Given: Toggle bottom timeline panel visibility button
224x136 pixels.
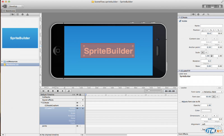Looking at the screenshot, I should [213, 6].
